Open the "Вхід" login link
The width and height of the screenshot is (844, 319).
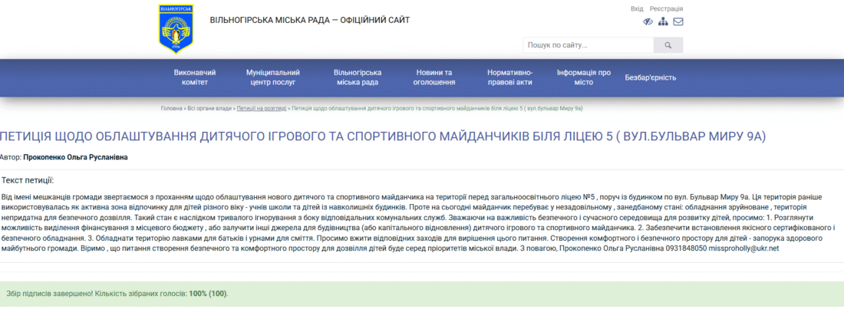[x=637, y=8]
